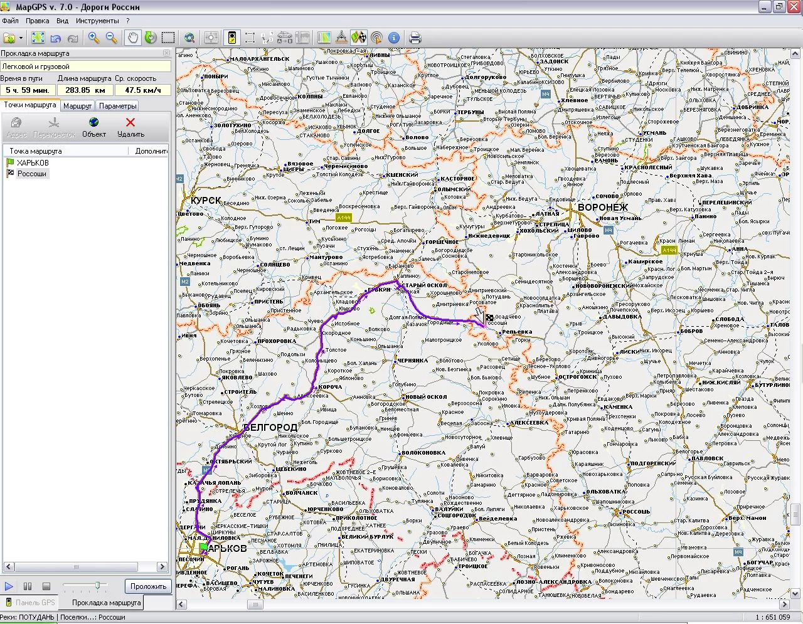Open the ? help menu
The image size is (803, 624).
pos(128,21)
